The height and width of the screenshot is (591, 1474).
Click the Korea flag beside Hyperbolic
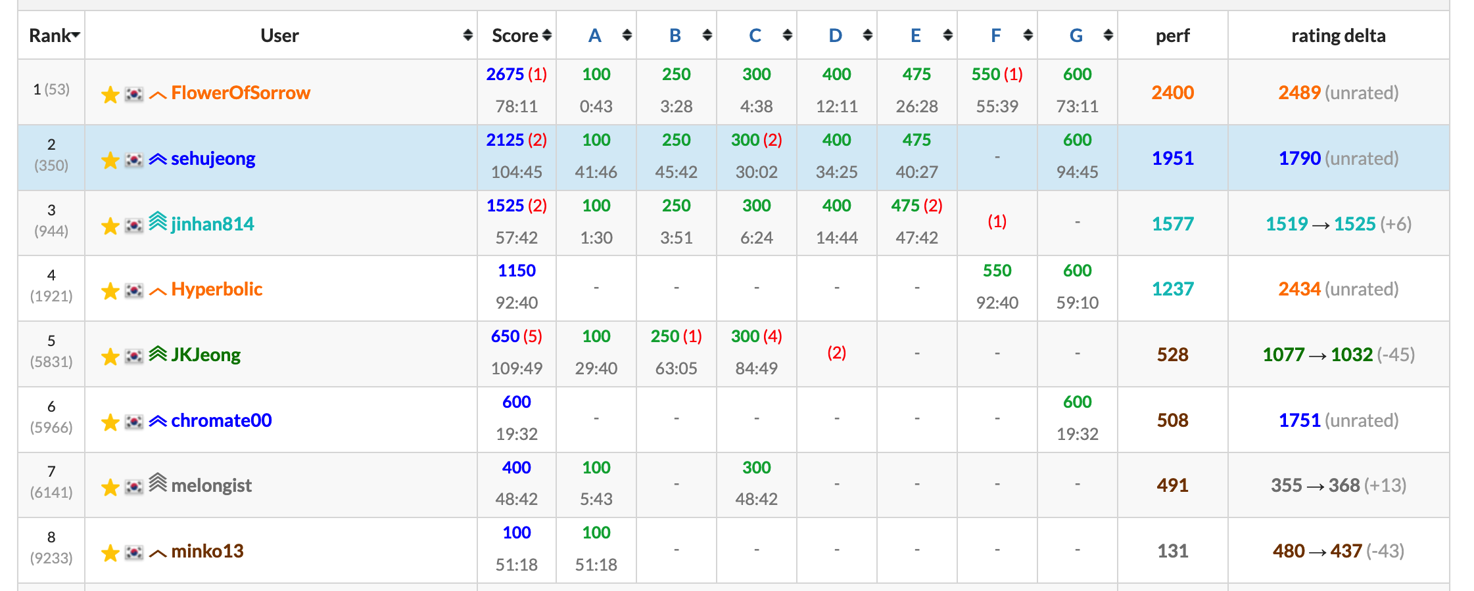click(x=134, y=290)
